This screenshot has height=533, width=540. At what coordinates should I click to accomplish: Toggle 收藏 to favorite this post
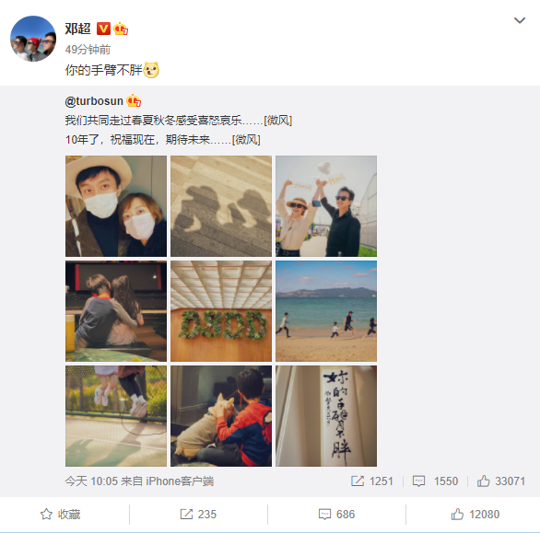pos(61,515)
